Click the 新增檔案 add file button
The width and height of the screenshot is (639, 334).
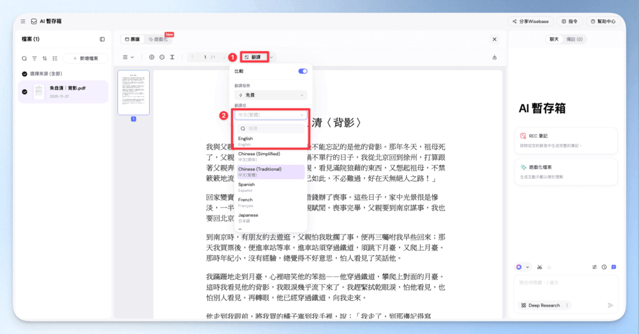pyautogui.click(x=85, y=59)
